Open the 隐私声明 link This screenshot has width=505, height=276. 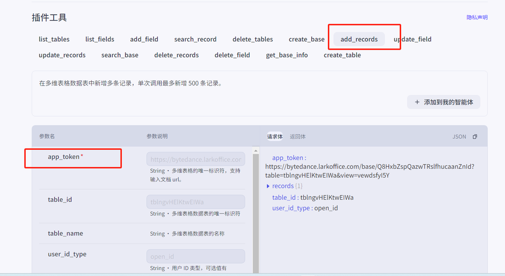[477, 17]
